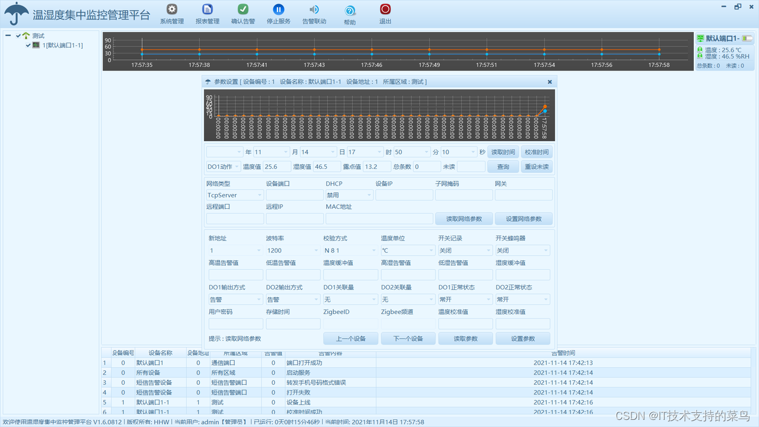Click 确认告警 green check icon

pos(243,9)
